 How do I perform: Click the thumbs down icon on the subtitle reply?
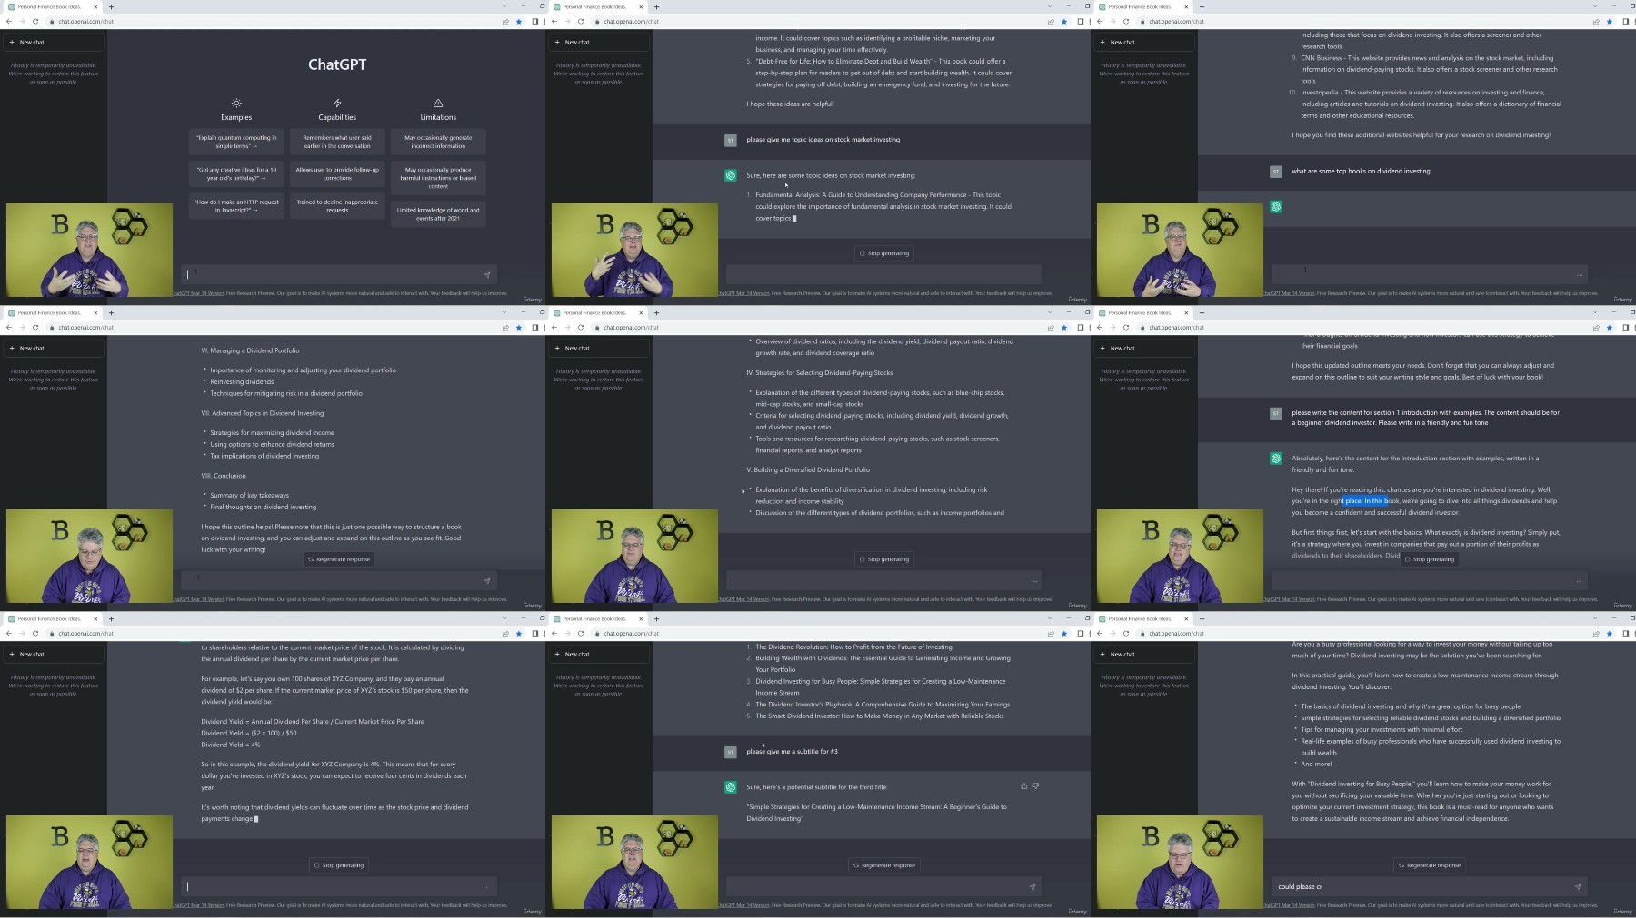[x=1036, y=786]
